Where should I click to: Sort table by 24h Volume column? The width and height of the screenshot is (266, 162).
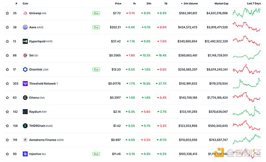[190, 4]
